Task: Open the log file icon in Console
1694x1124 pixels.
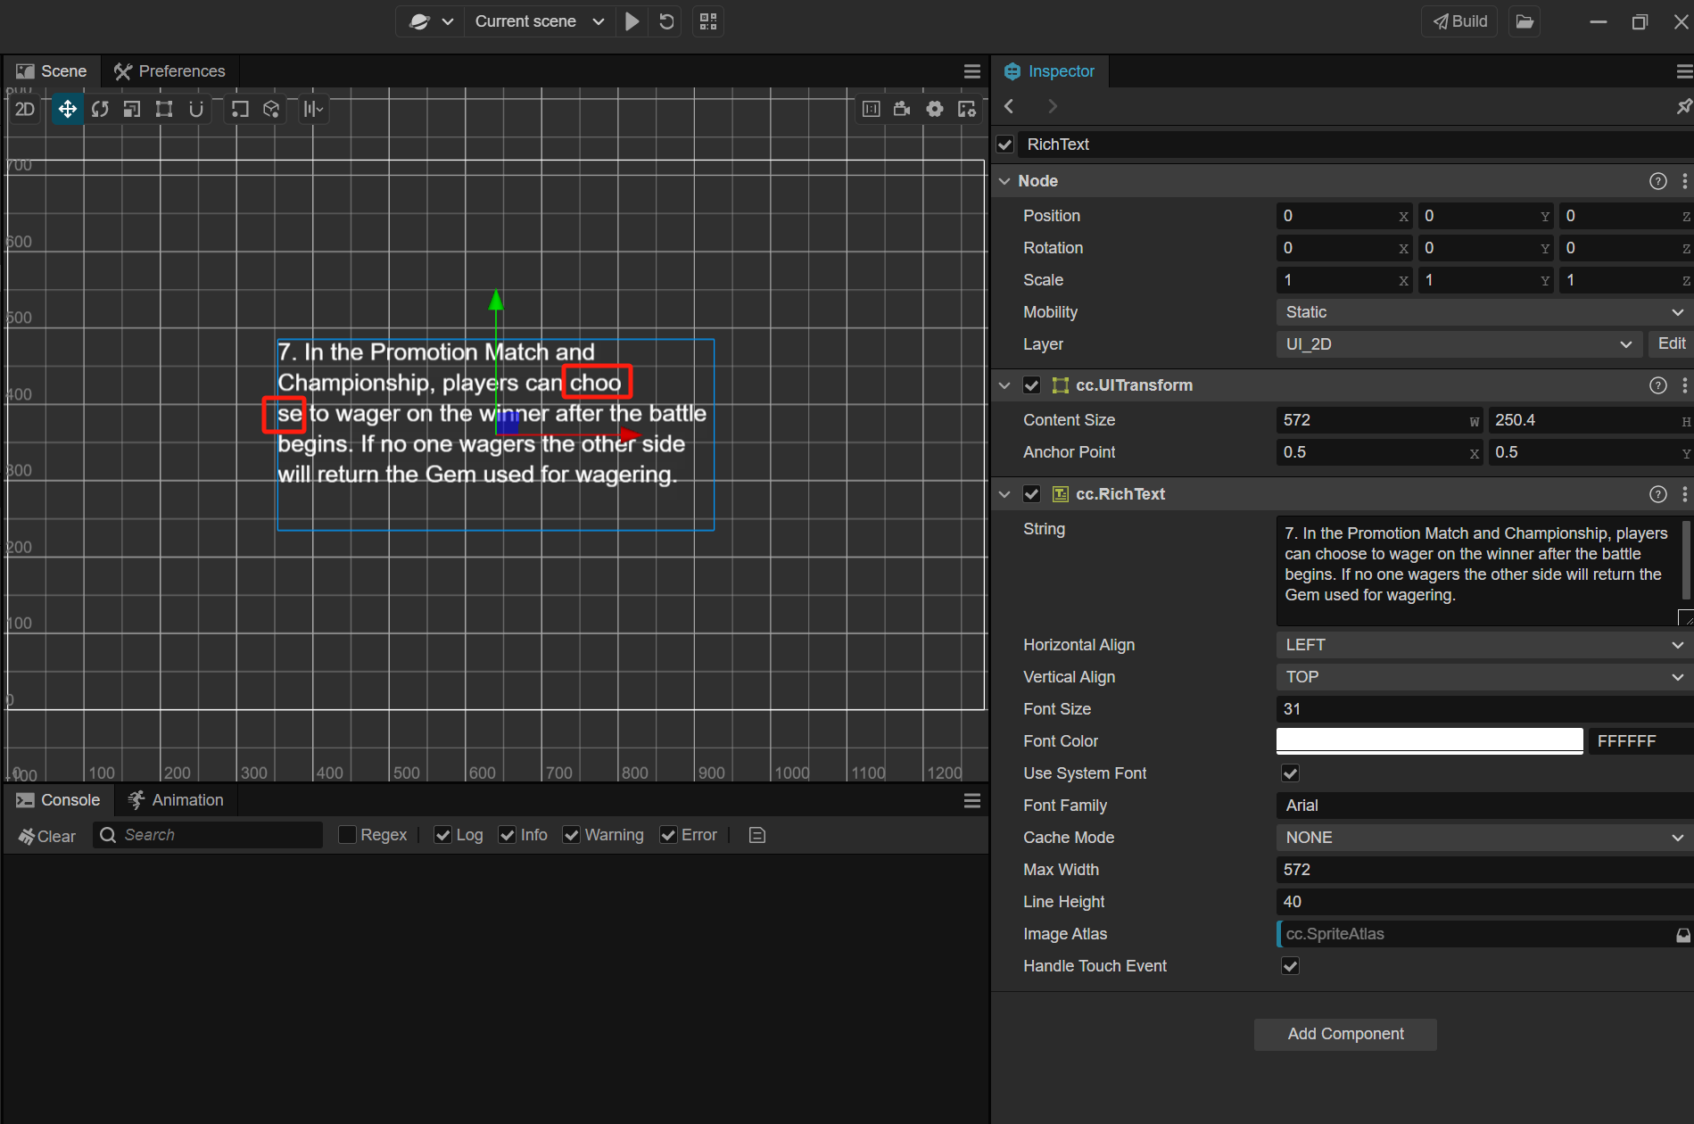Action: tap(757, 835)
